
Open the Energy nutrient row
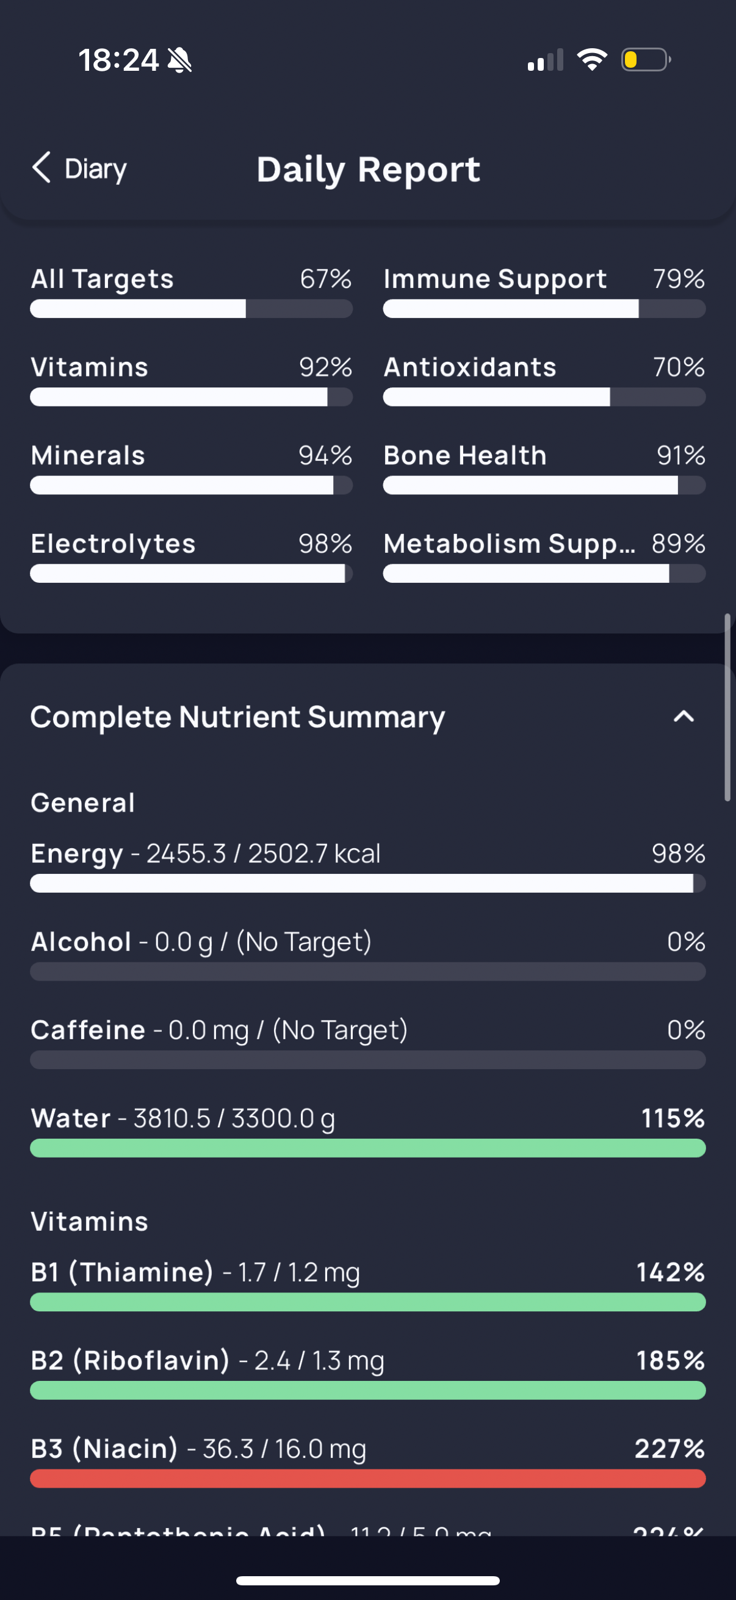click(367, 866)
